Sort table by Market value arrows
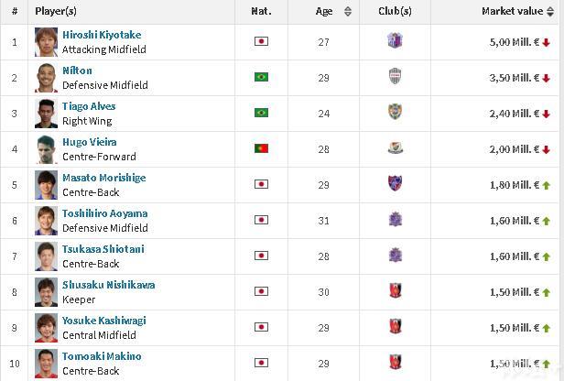The width and height of the screenshot is (564, 381). pos(550,12)
